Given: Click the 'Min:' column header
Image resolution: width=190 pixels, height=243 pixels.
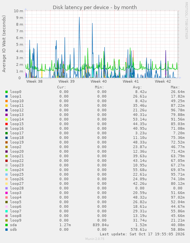Looking at the screenshot, I should coord(99,87).
